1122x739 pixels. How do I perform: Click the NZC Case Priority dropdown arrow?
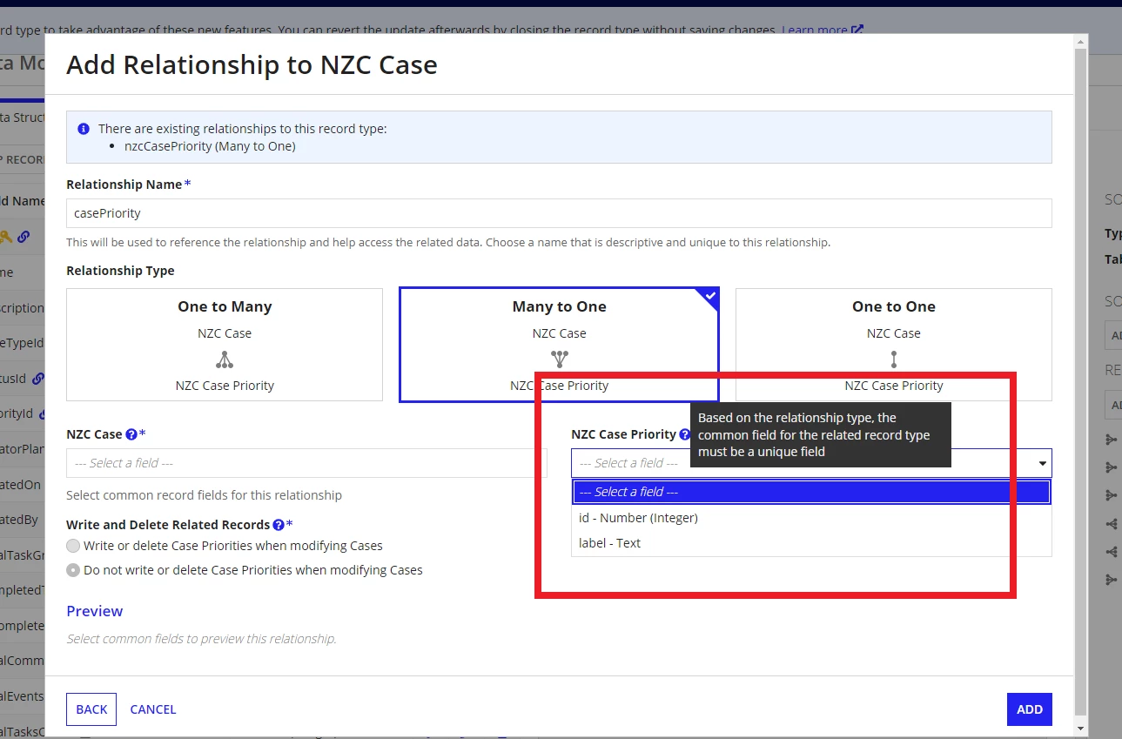tap(1042, 463)
